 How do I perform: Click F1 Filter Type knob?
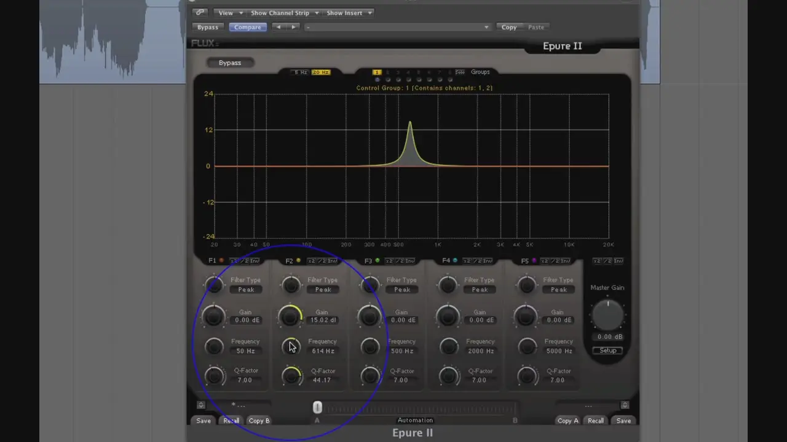click(213, 285)
